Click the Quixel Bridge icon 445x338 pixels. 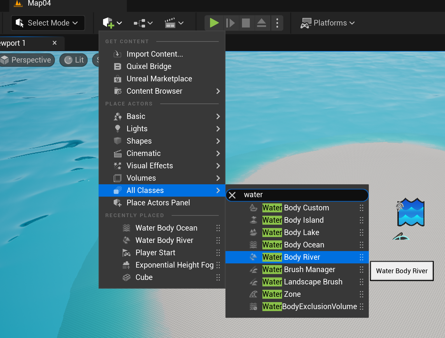(x=118, y=66)
